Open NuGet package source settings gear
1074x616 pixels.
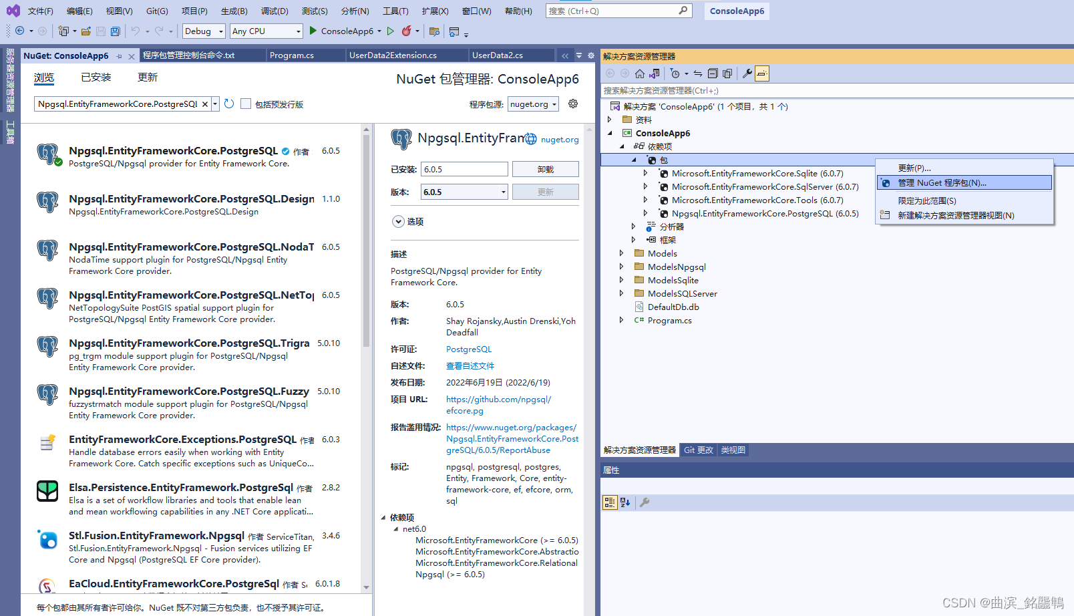[573, 104]
